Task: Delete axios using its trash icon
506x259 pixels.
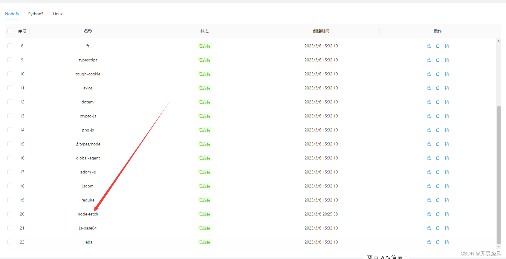Action: click(x=438, y=88)
